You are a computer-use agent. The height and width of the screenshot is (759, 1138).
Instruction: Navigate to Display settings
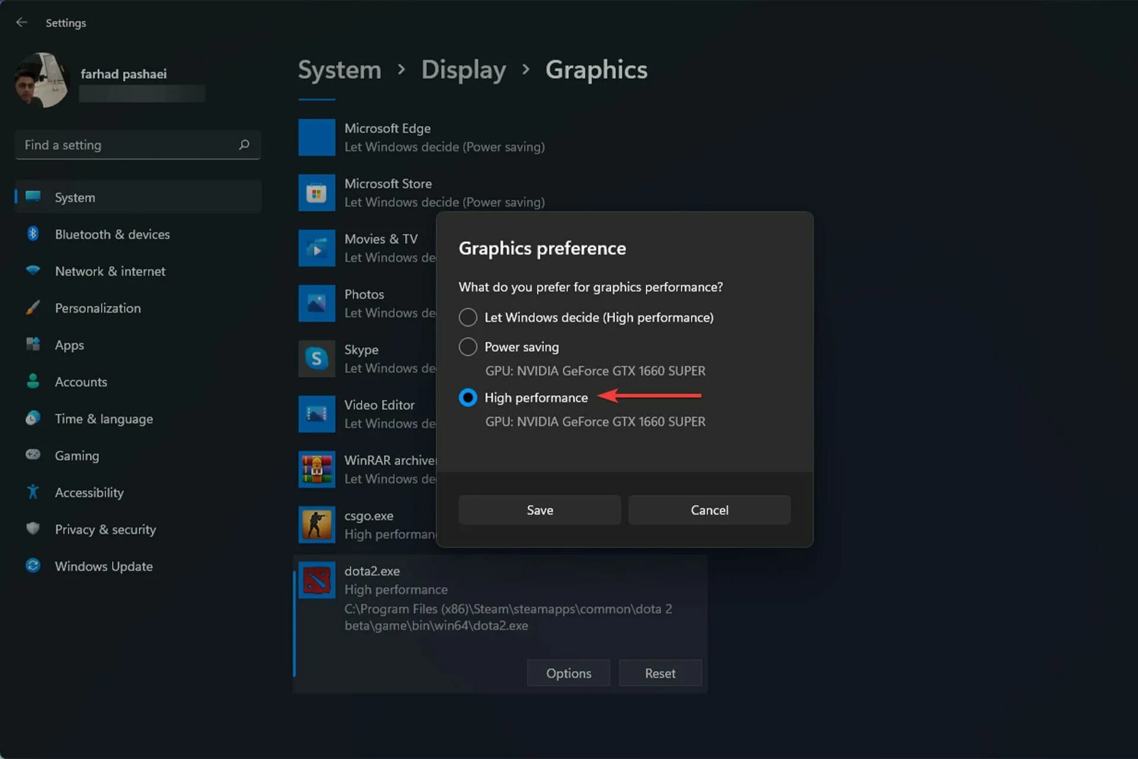464,69
